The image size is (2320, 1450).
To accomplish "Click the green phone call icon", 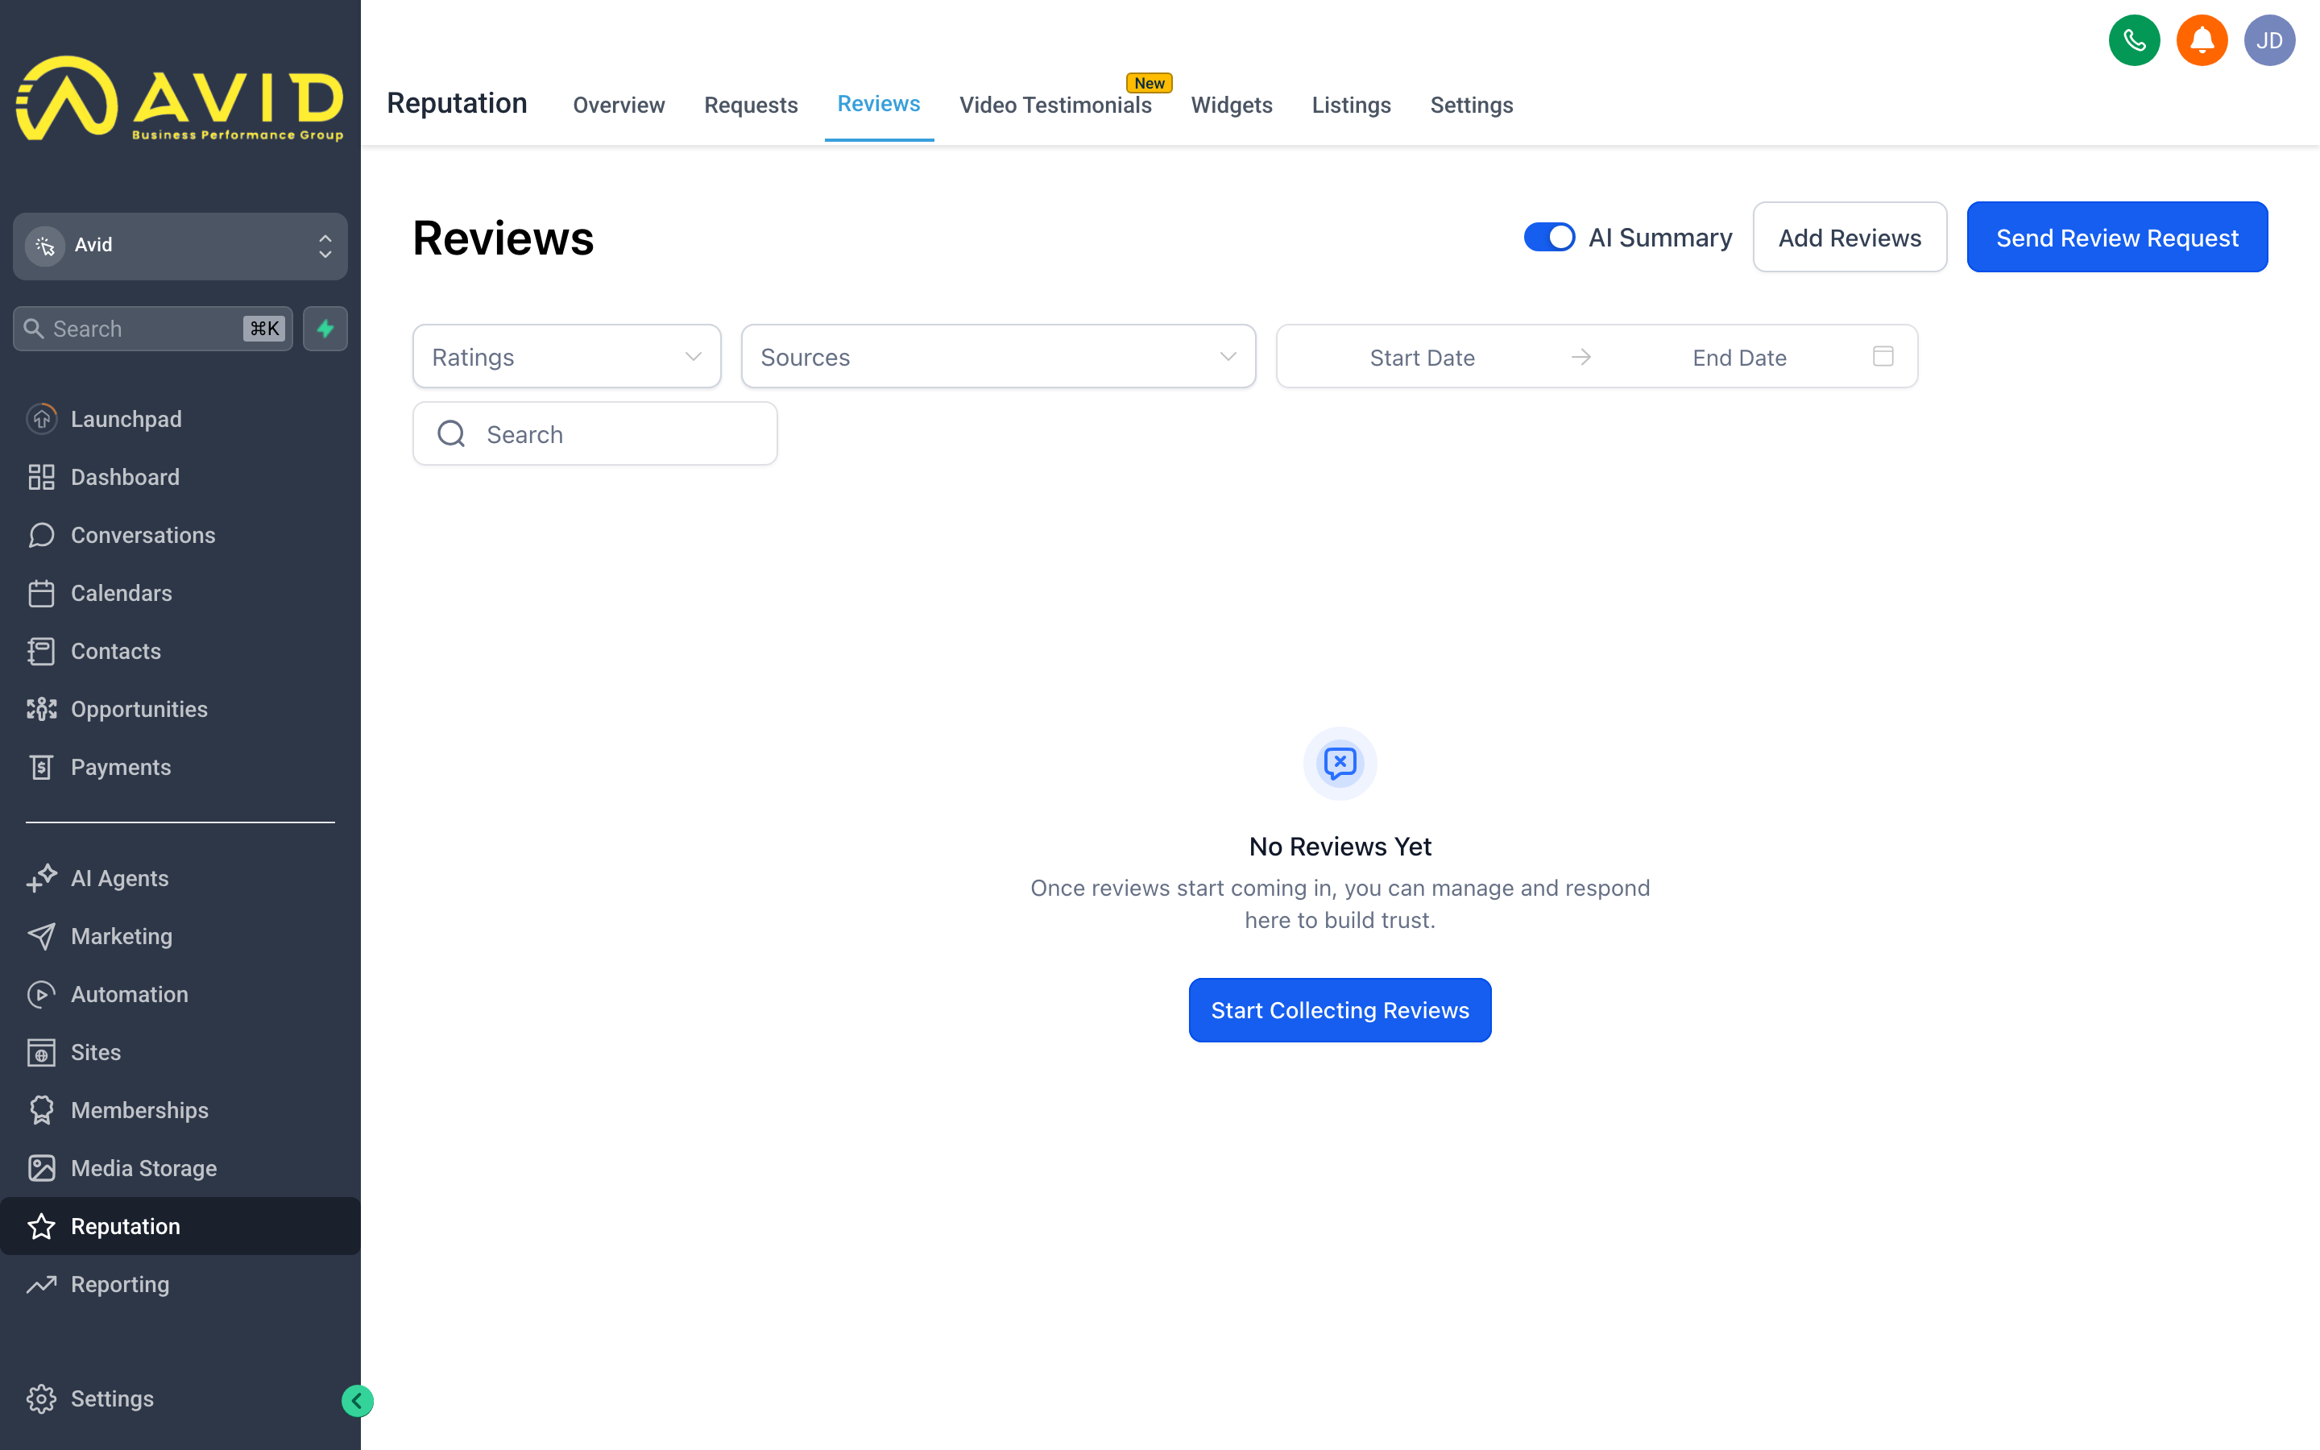I will pos(2134,40).
